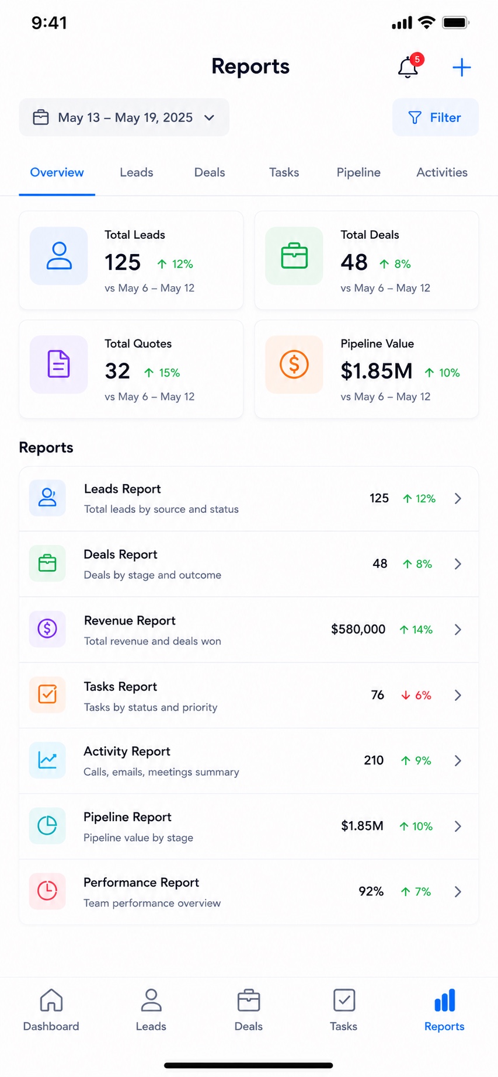Open the Filter button
Image resolution: width=498 pixels, height=1077 pixels.
(x=436, y=117)
